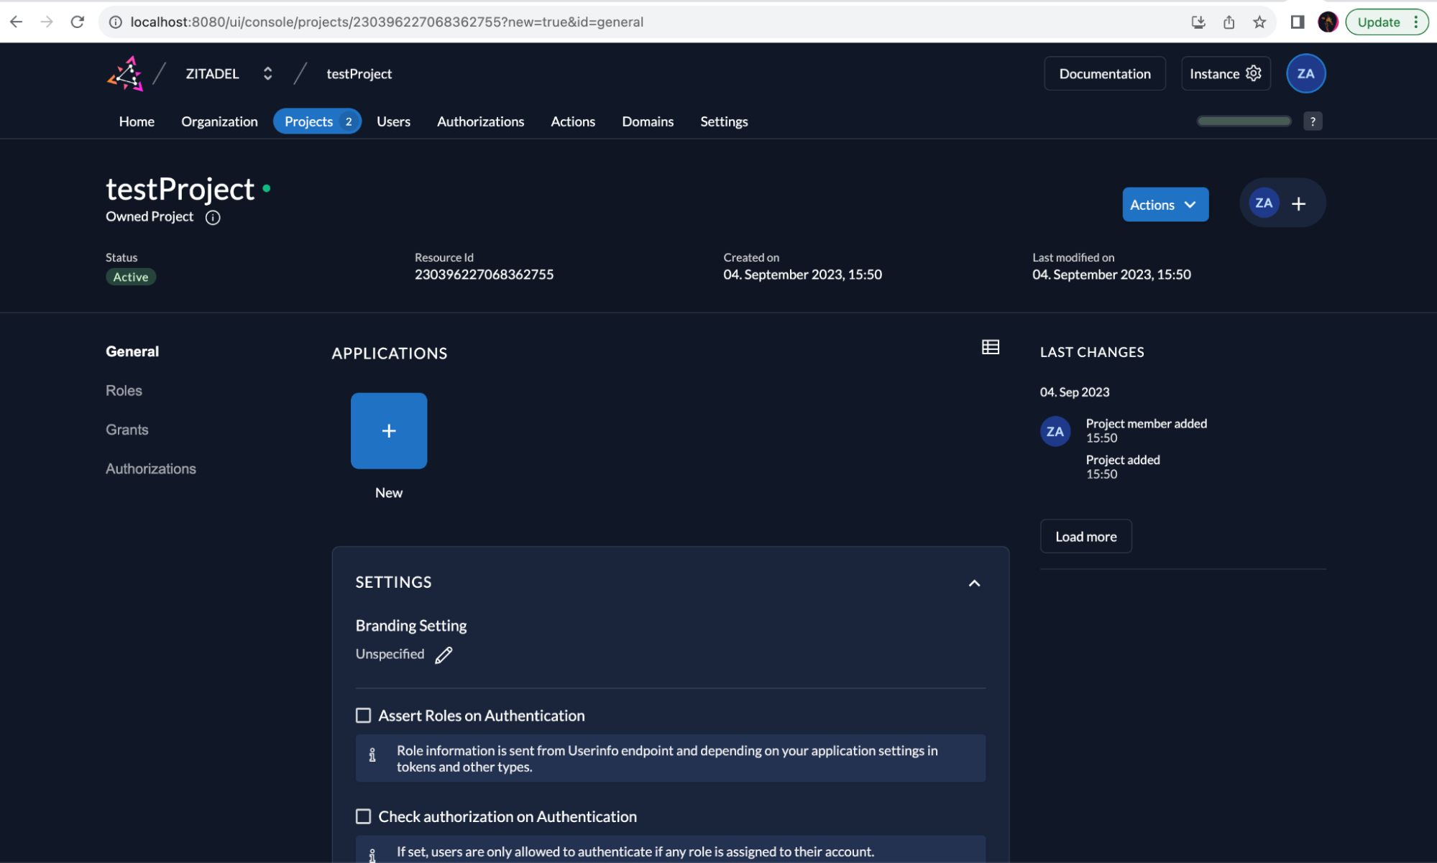Open the Documentation link

point(1104,73)
